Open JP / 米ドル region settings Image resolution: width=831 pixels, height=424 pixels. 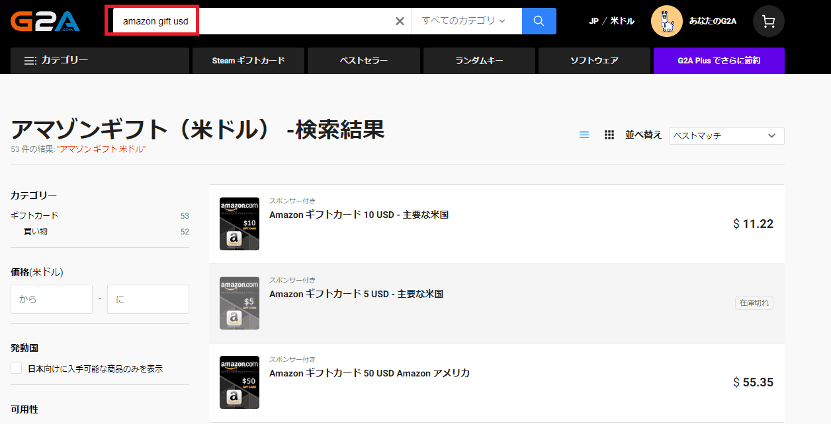click(611, 21)
